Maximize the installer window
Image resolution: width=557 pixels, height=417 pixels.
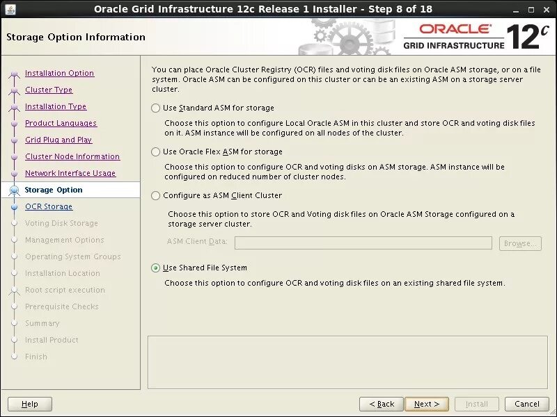pos(531,10)
